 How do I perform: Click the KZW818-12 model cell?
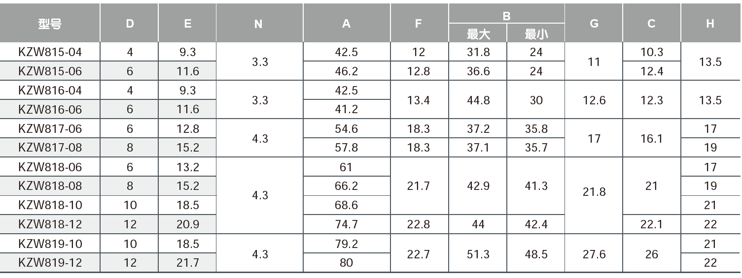click(x=50, y=224)
